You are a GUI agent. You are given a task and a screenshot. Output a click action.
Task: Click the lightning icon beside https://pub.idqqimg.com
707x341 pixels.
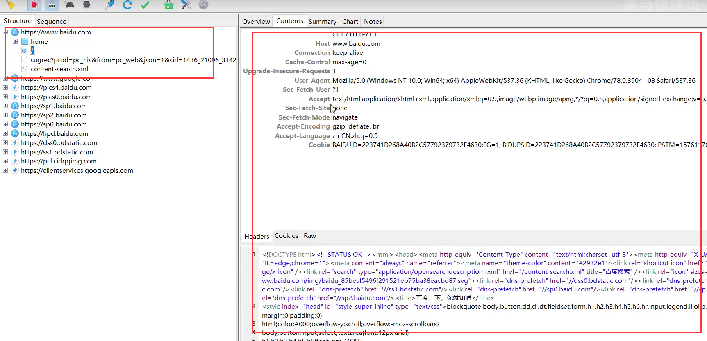[15, 161]
